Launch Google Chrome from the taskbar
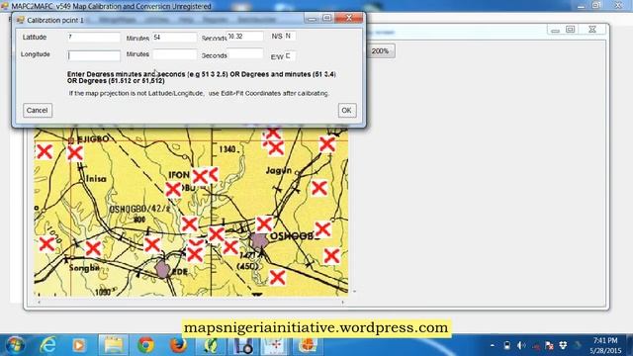The height and width of the screenshot is (356, 633). click(145, 345)
